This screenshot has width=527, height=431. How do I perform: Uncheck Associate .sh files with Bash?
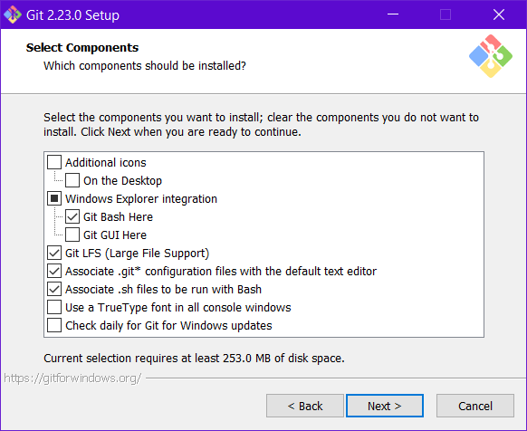(x=54, y=289)
